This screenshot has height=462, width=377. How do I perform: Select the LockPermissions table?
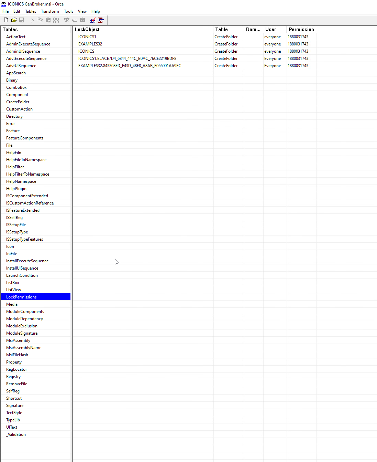[35, 297]
